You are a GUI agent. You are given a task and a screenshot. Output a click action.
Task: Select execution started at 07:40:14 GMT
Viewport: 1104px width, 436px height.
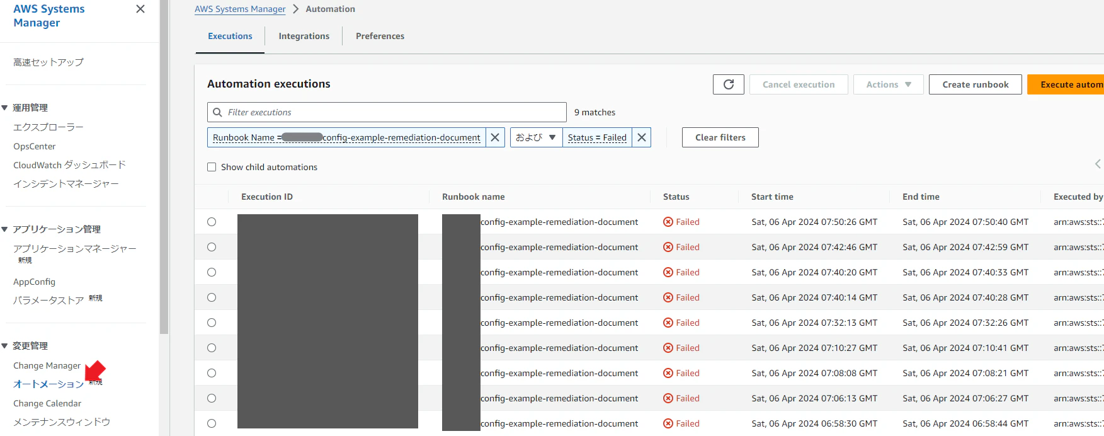[x=212, y=297]
